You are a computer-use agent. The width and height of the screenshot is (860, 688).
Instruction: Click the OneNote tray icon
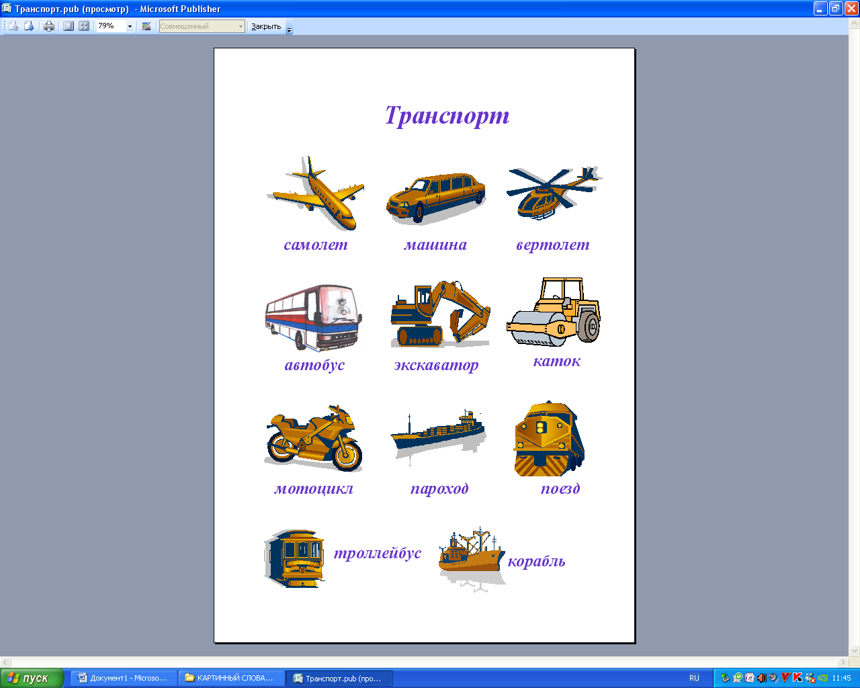[749, 678]
